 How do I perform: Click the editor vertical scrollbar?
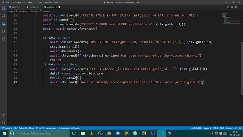click(x=242, y=68)
